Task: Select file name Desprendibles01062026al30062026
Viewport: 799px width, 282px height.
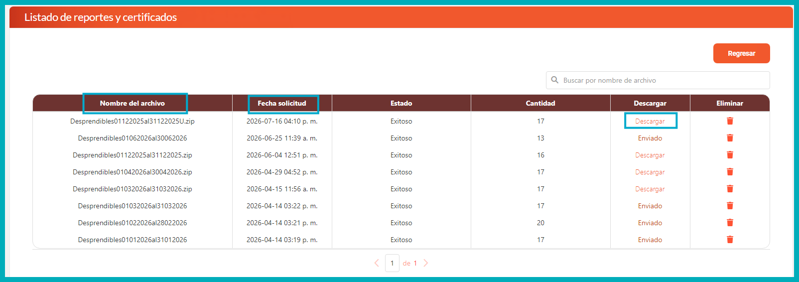Action: tap(133, 138)
